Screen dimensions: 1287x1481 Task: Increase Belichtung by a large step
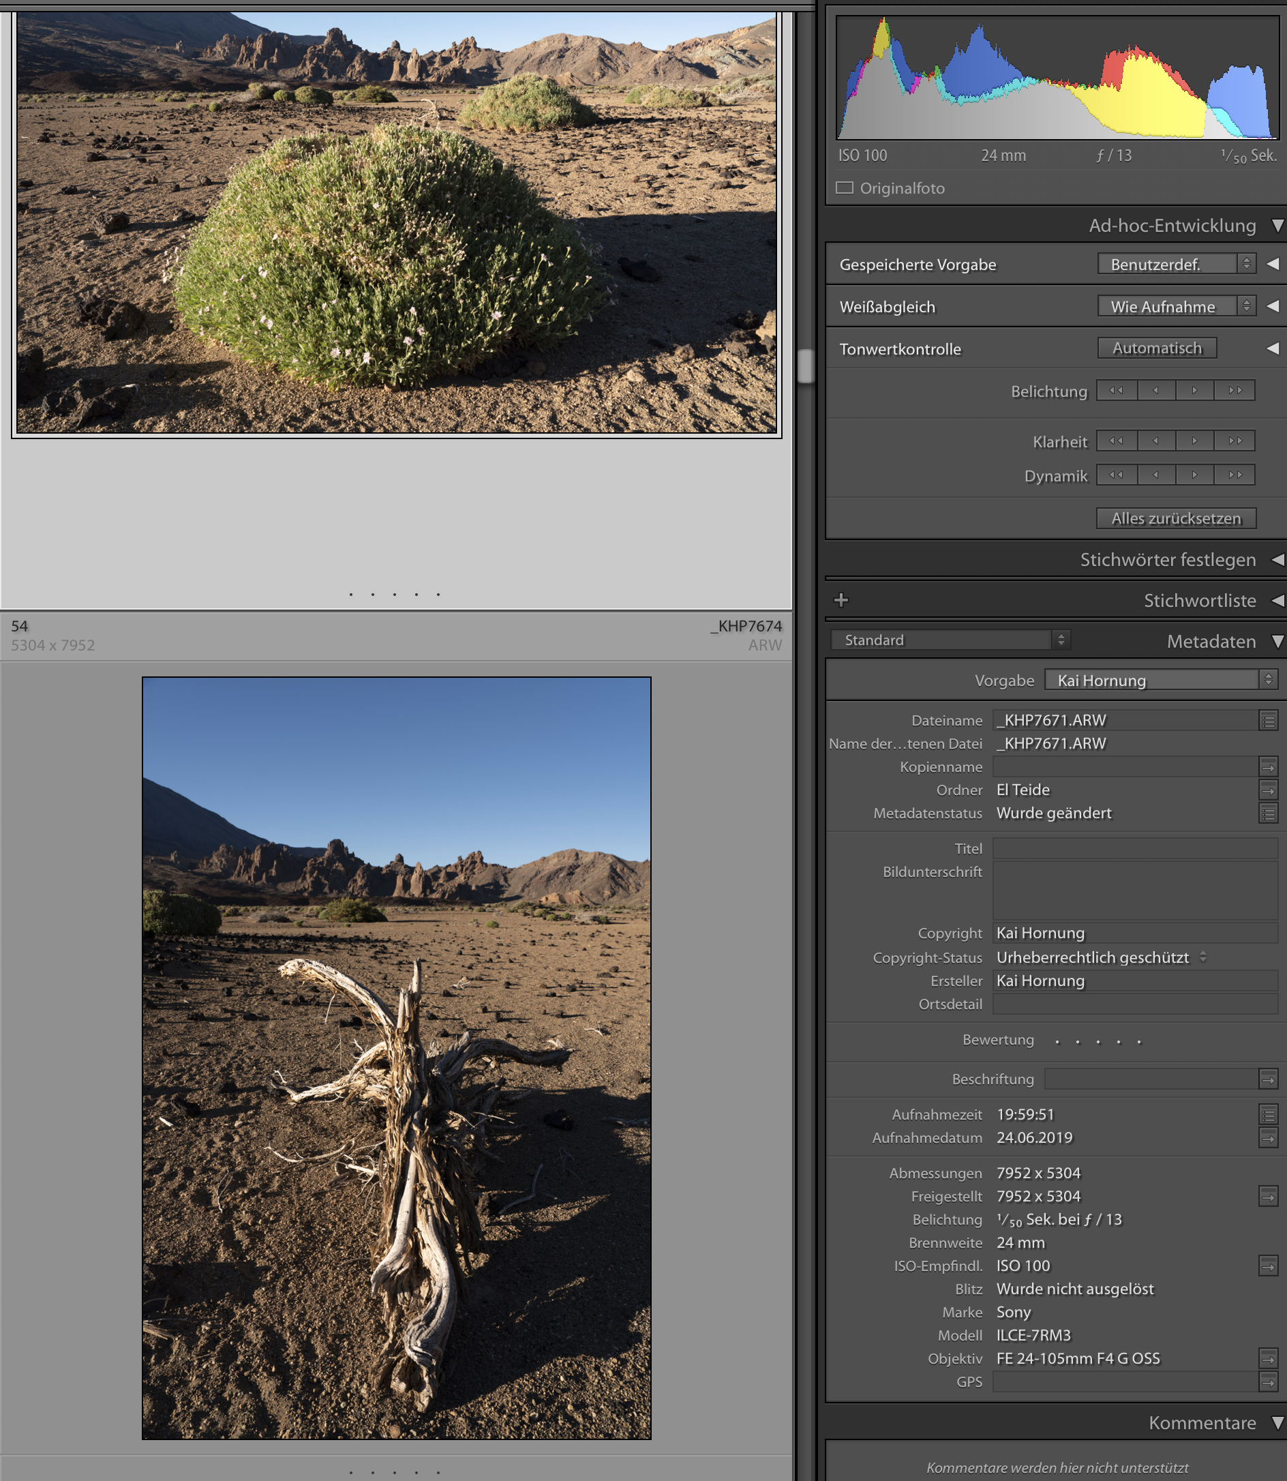pyautogui.click(x=1235, y=390)
